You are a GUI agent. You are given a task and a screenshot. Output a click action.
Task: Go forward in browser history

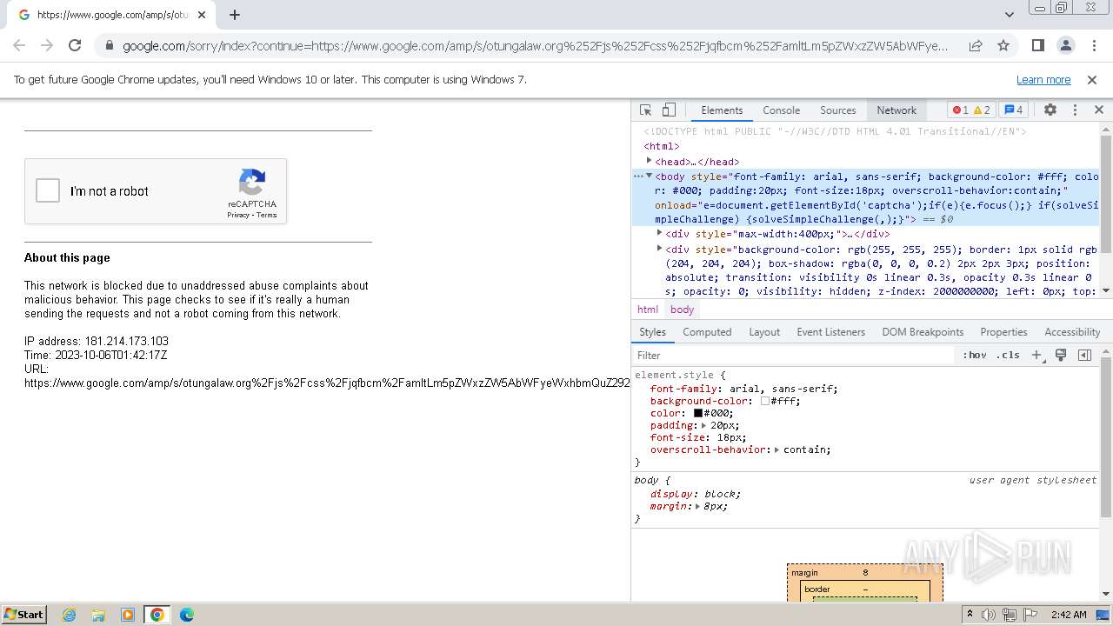coord(47,46)
